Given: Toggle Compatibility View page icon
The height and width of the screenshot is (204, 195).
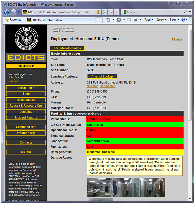Looking at the screenshot, I should tap(105, 12).
